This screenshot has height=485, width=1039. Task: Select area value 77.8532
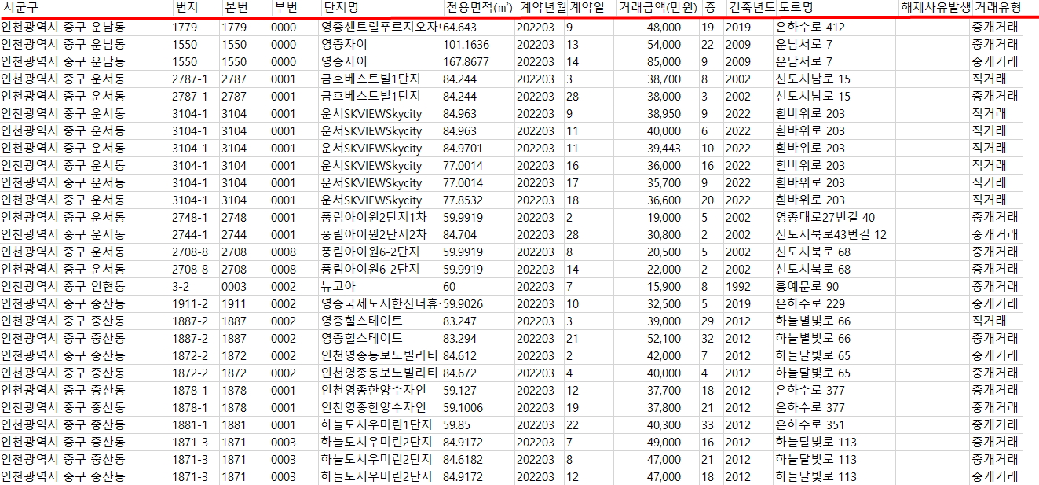(x=463, y=200)
